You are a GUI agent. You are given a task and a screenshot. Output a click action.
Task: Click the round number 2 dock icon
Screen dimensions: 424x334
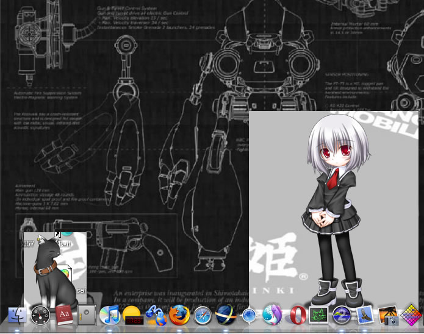342,315
